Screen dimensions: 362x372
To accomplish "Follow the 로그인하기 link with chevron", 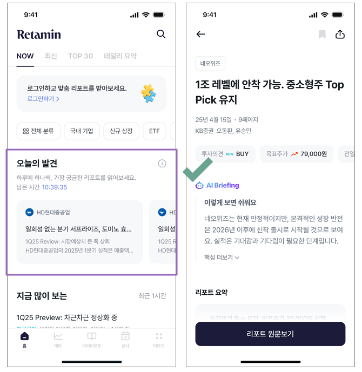I will point(43,99).
